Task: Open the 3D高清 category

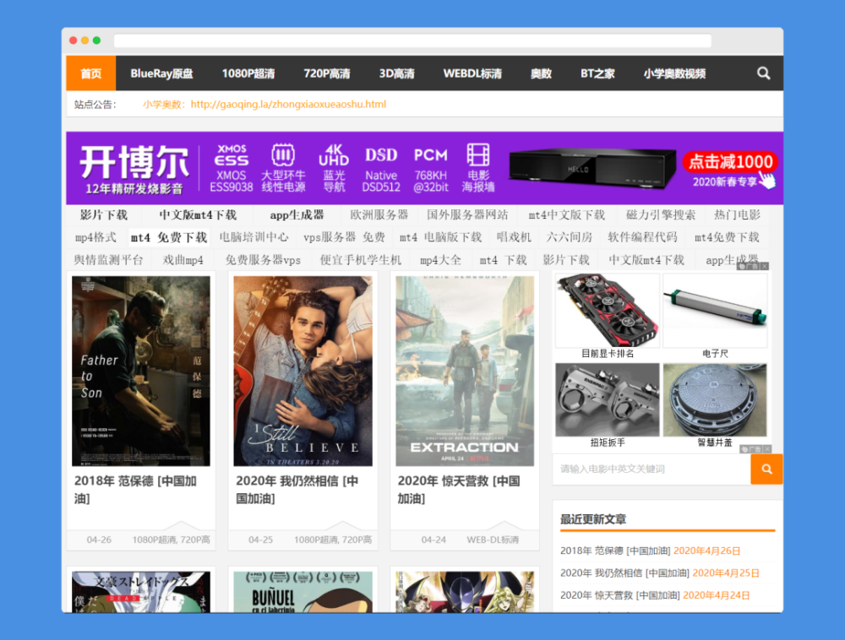Action: (396, 73)
